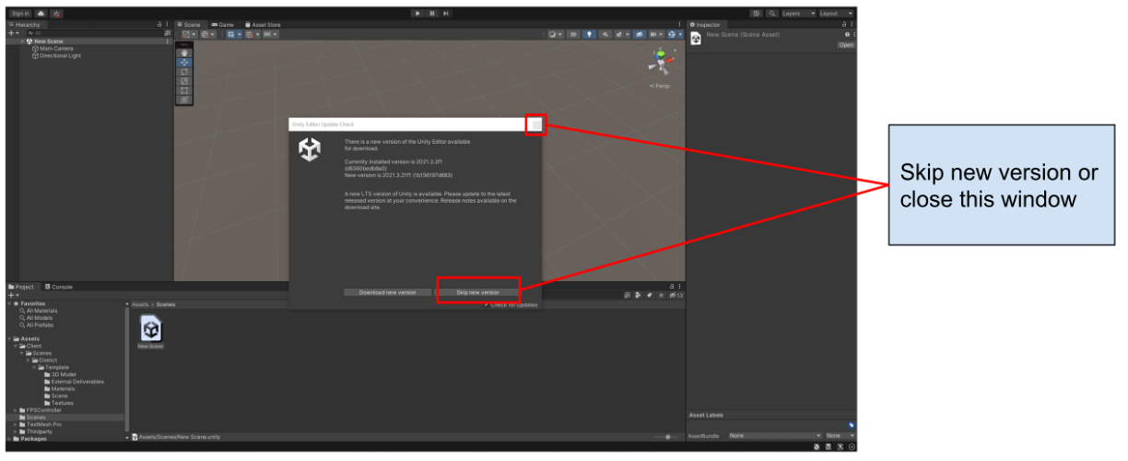Open the Layers dropdown
Image resolution: width=1128 pixels, height=461 pixels.
click(799, 14)
